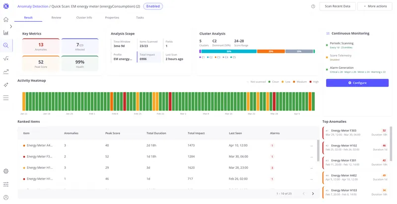
Task: Click the help question-mark icon
Action: pos(313,6)
